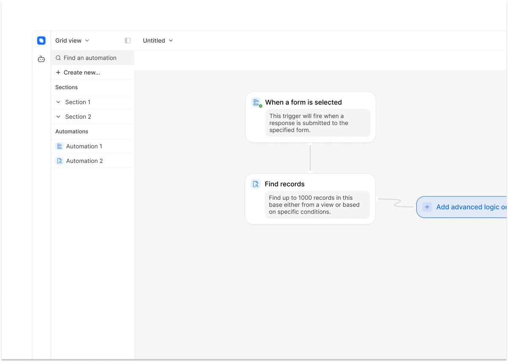Open the automations robot icon in the rail

coord(41,59)
